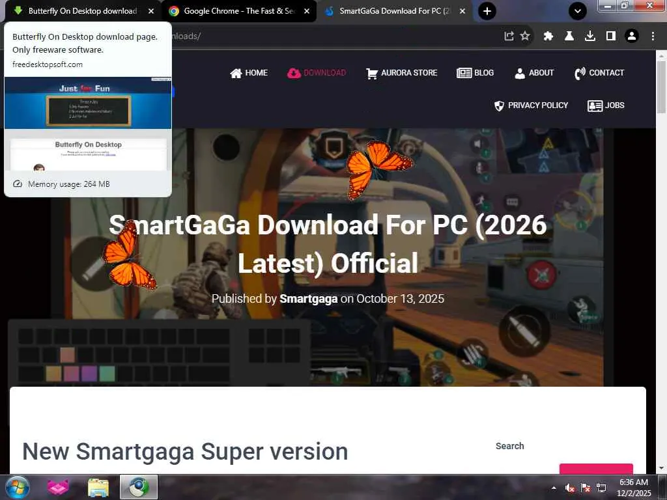The image size is (667, 500).
Task: Click the scrollbar down arrow
Action: (661, 469)
